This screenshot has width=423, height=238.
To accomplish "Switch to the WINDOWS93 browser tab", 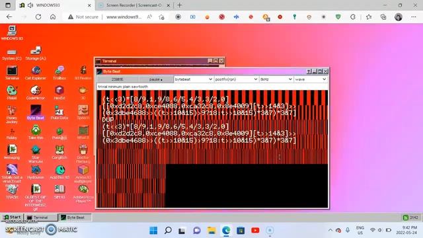I will tap(56, 5).
